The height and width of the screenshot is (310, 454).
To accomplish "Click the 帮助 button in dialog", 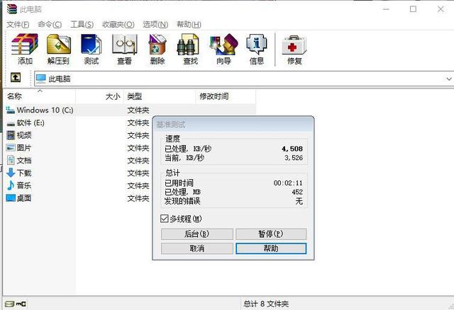I will click(x=271, y=248).
